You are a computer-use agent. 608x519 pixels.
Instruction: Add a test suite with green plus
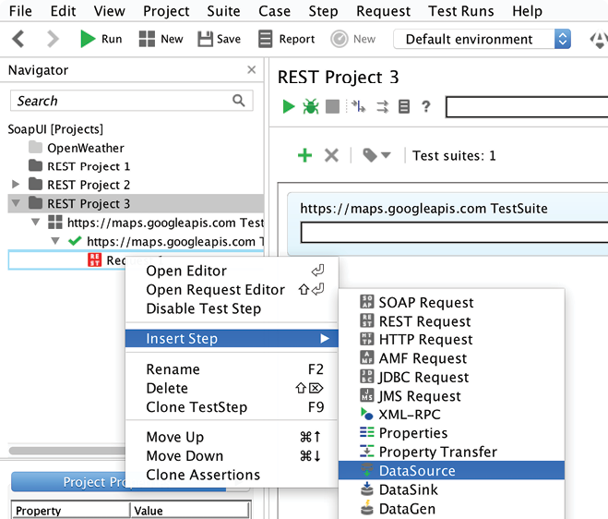(304, 155)
